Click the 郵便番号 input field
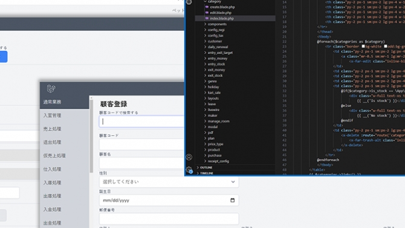 pos(169,219)
